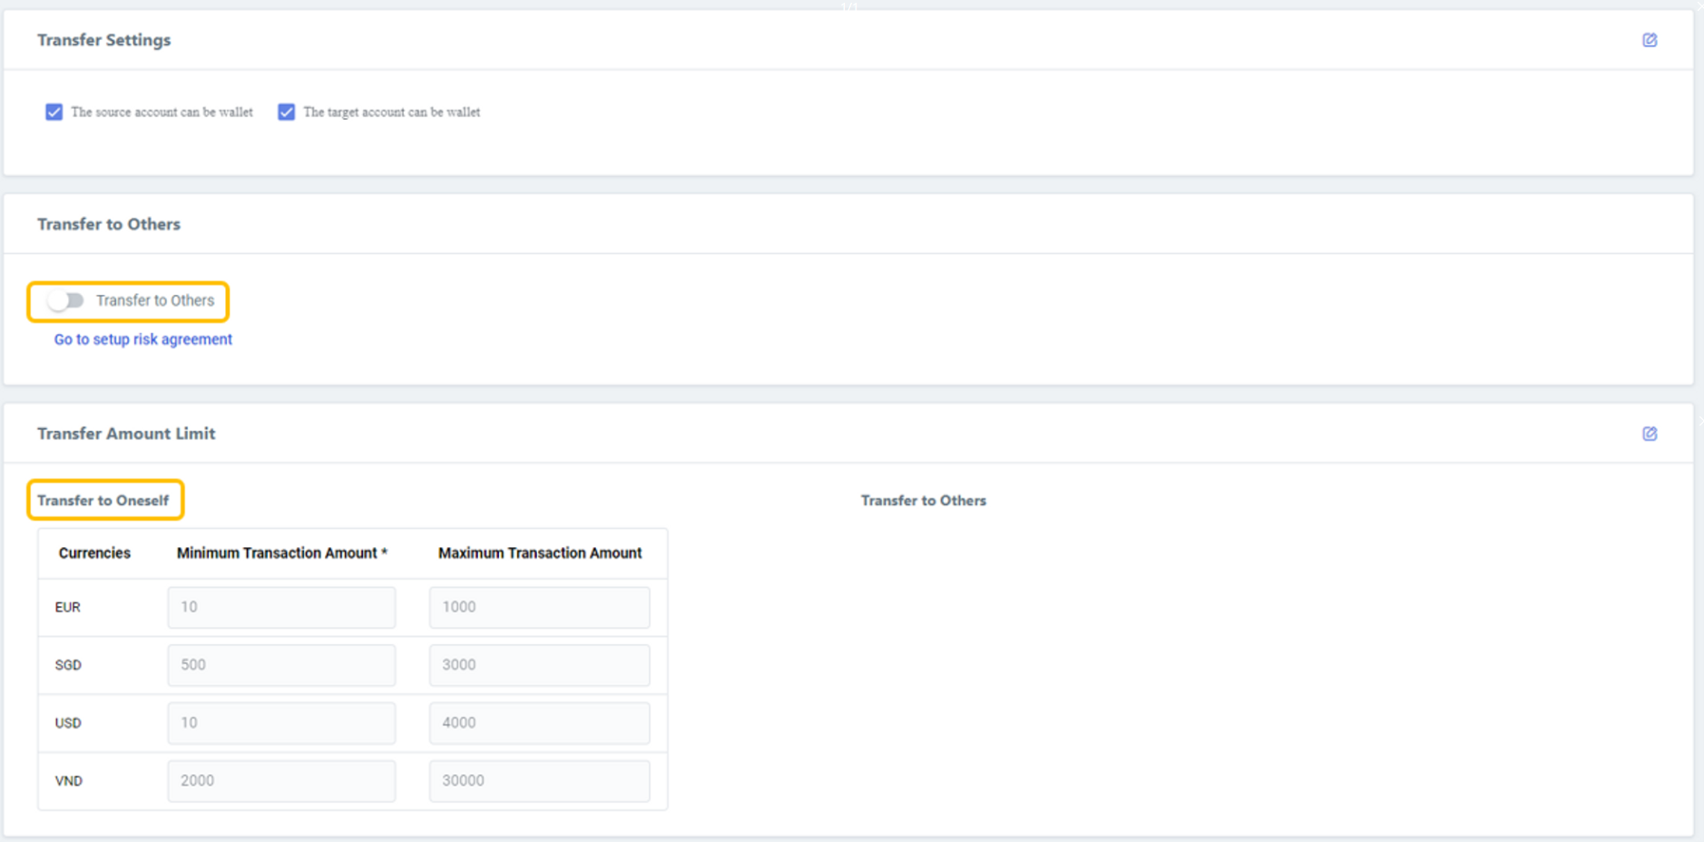
Task: Select the Transfer to Oneself limit heading
Action: pyautogui.click(x=103, y=500)
